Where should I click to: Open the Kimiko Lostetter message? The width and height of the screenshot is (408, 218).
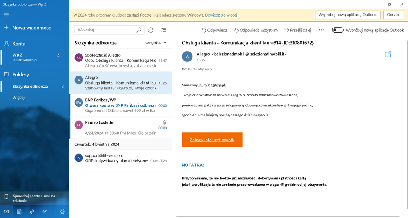pos(120,128)
